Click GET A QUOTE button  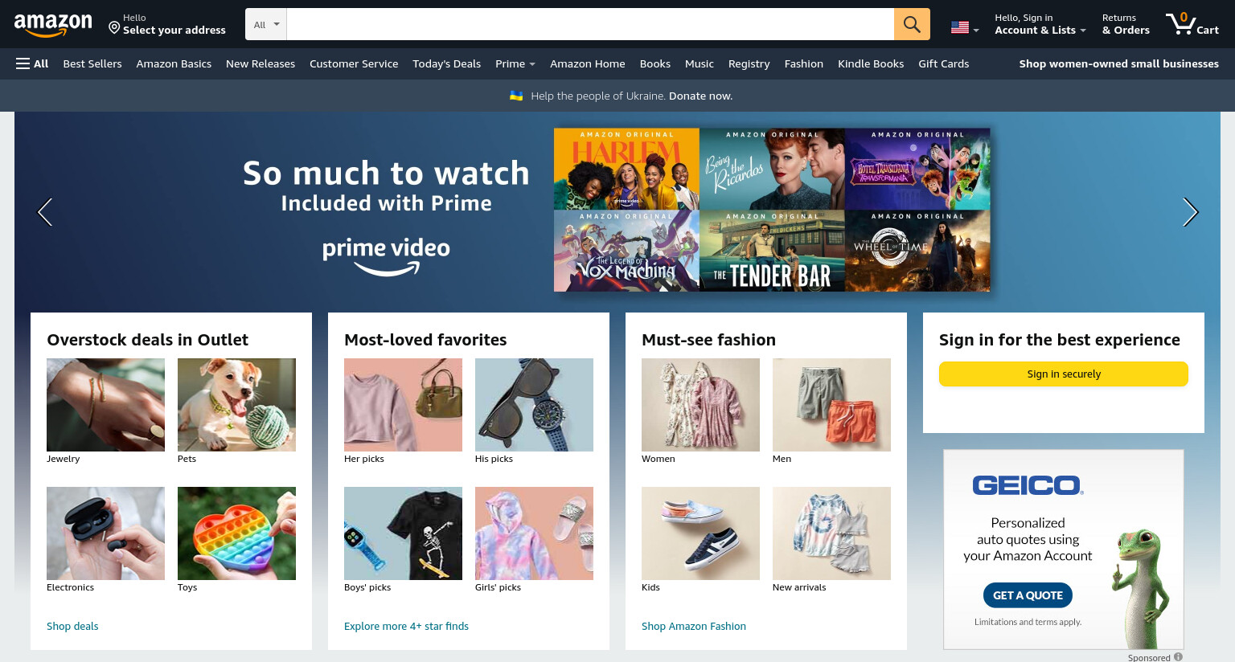pyautogui.click(x=1028, y=595)
